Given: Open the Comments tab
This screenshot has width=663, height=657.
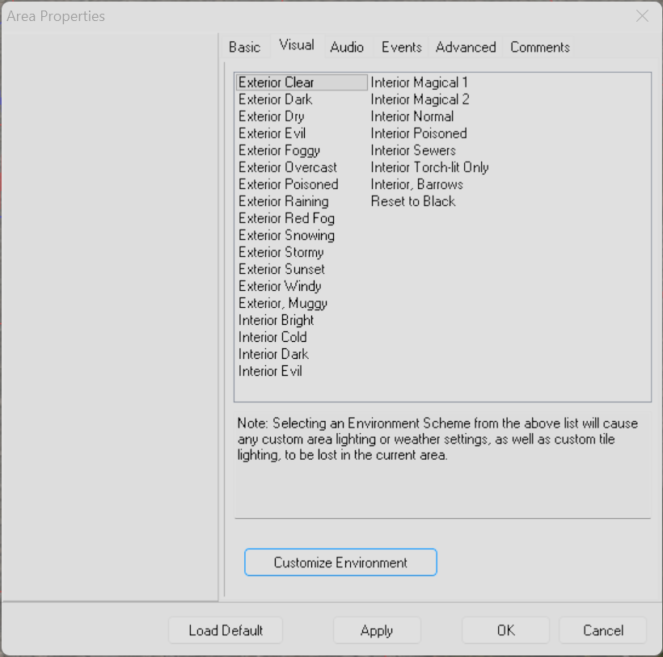Looking at the screenshot, I should tap(540, 47).
